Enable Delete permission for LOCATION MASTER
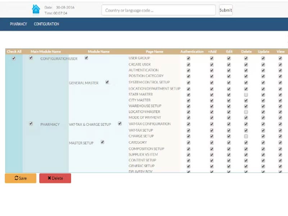 (x=246, y=112)
